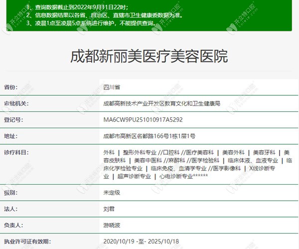Viewport: 299px width, 249px height.
Task: Click the 法人 label
Action: 10,209
